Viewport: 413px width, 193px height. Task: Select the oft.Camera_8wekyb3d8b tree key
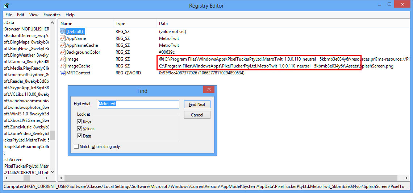[x=27, y=61]
